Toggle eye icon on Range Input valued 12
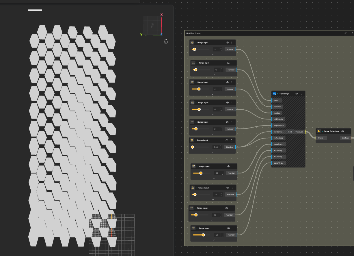 pyautogui.click(x=228, y=63)
